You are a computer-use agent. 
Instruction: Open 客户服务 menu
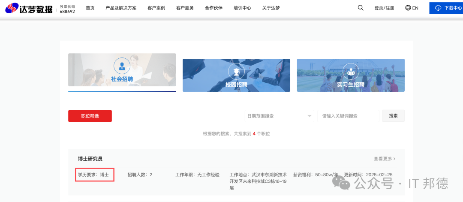[x=185, y=8]
